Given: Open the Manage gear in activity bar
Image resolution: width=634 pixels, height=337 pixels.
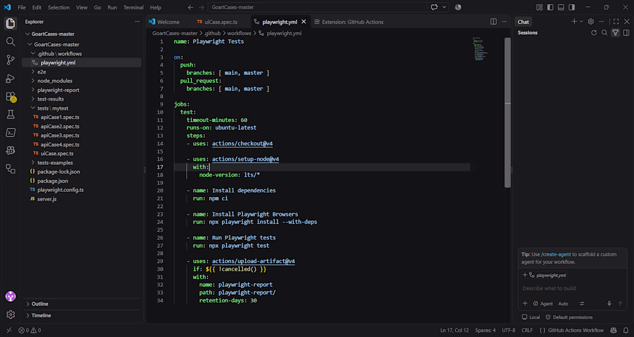Looking at the screenshot, I should (10, 315).
